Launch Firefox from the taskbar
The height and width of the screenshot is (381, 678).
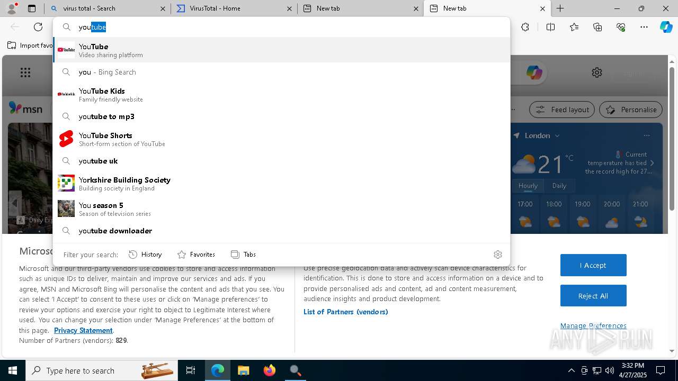[x=270, y=370]
